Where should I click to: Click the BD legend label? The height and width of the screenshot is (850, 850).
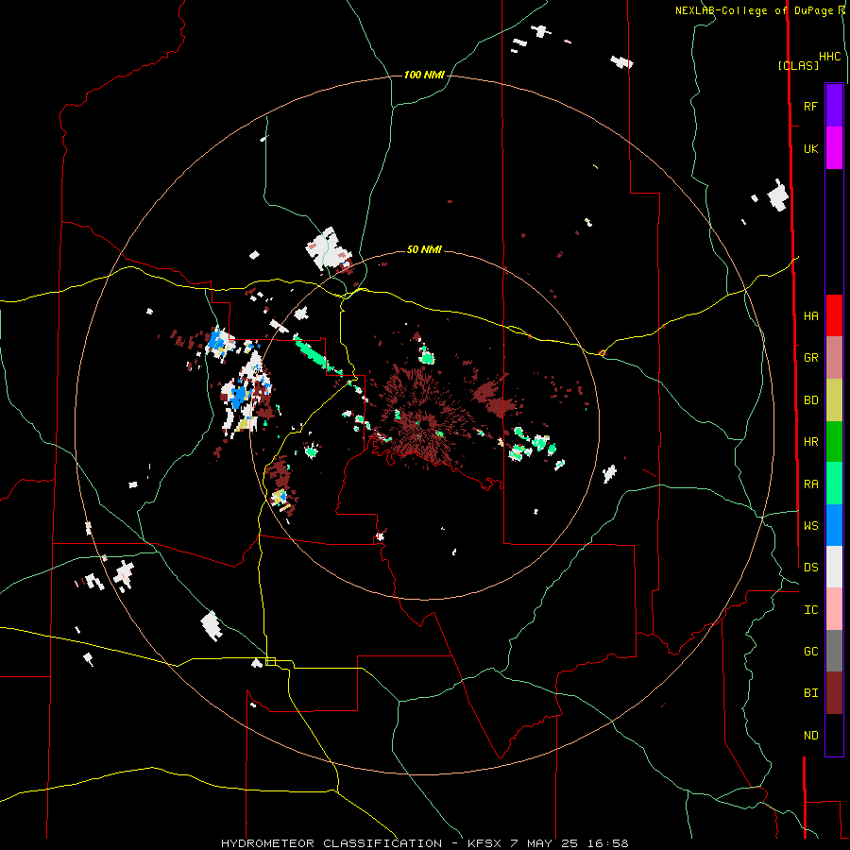click(810, 400)
